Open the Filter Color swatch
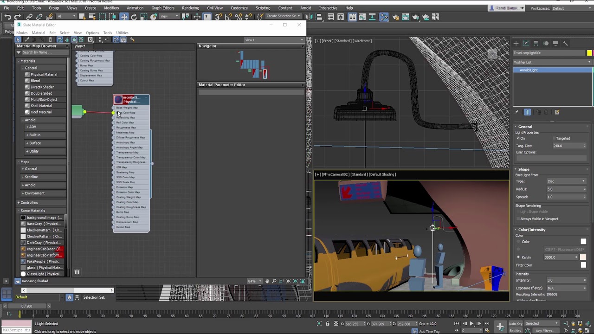The image size is (594, 334). (x=583, y=265)
